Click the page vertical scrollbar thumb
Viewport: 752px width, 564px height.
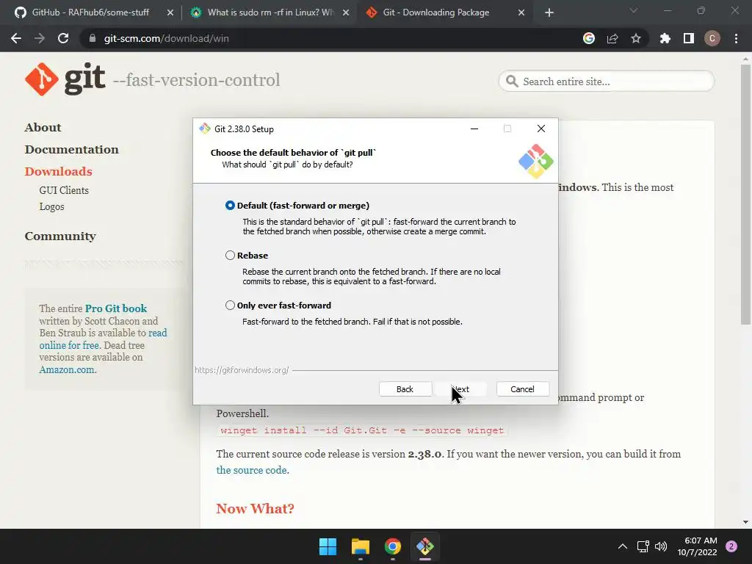pos(745,195)
